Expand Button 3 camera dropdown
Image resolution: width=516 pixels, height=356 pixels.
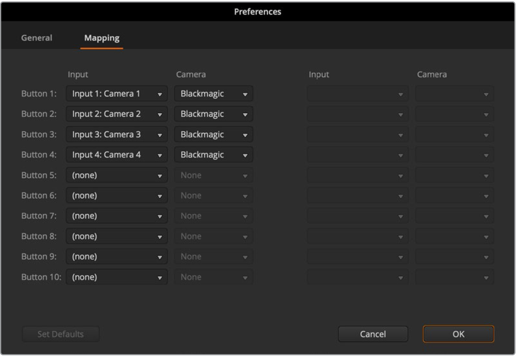214,135
